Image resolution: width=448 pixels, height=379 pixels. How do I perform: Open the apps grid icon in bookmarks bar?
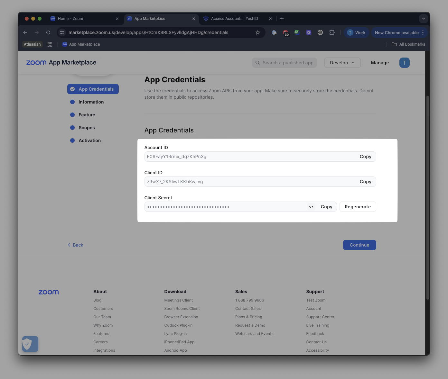coord(50,44)
